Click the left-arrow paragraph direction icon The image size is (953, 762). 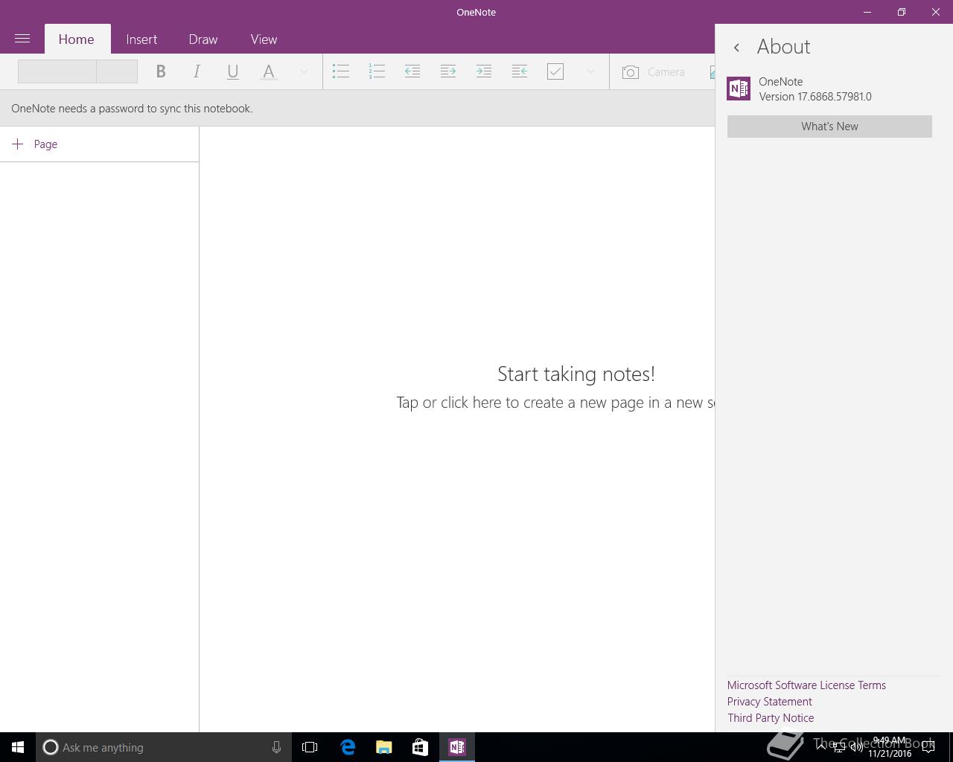[x=520, y=71]
